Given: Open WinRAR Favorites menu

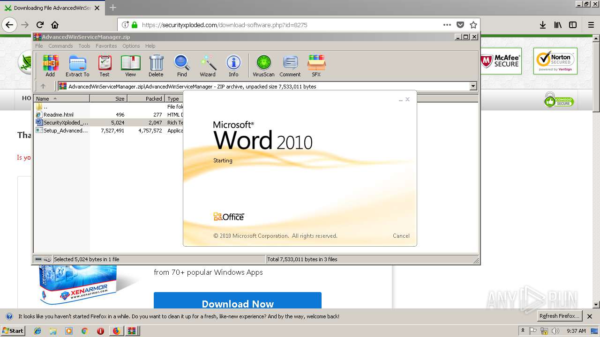Looking at the screenshot, I should click(106, 46).
